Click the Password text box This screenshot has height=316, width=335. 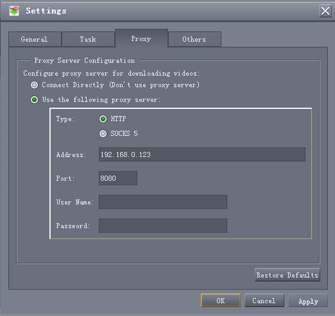pos(163,226)
